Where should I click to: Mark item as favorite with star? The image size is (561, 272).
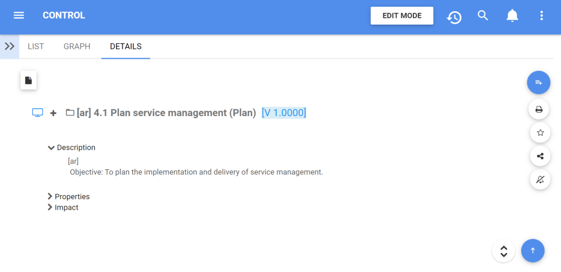pos(540,133)
